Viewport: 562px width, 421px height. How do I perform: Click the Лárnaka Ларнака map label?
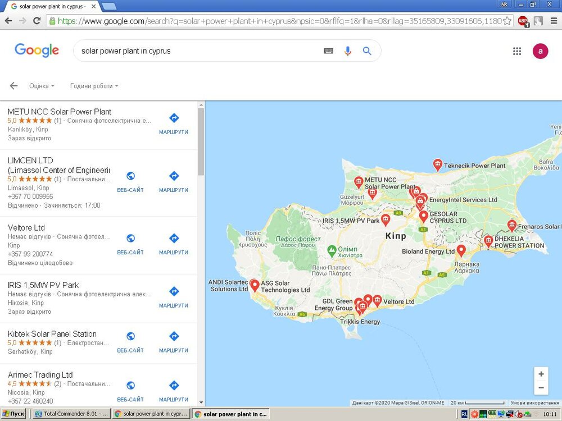point(466,267)
